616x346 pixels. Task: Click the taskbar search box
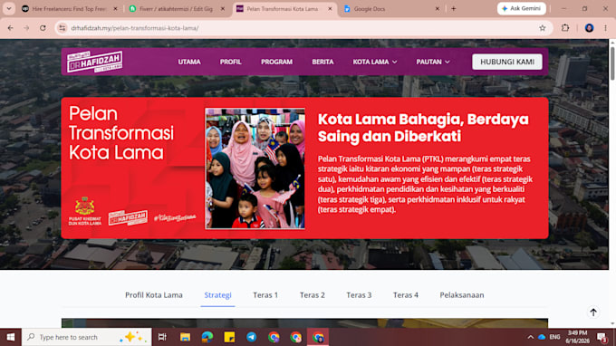(86, 337)
